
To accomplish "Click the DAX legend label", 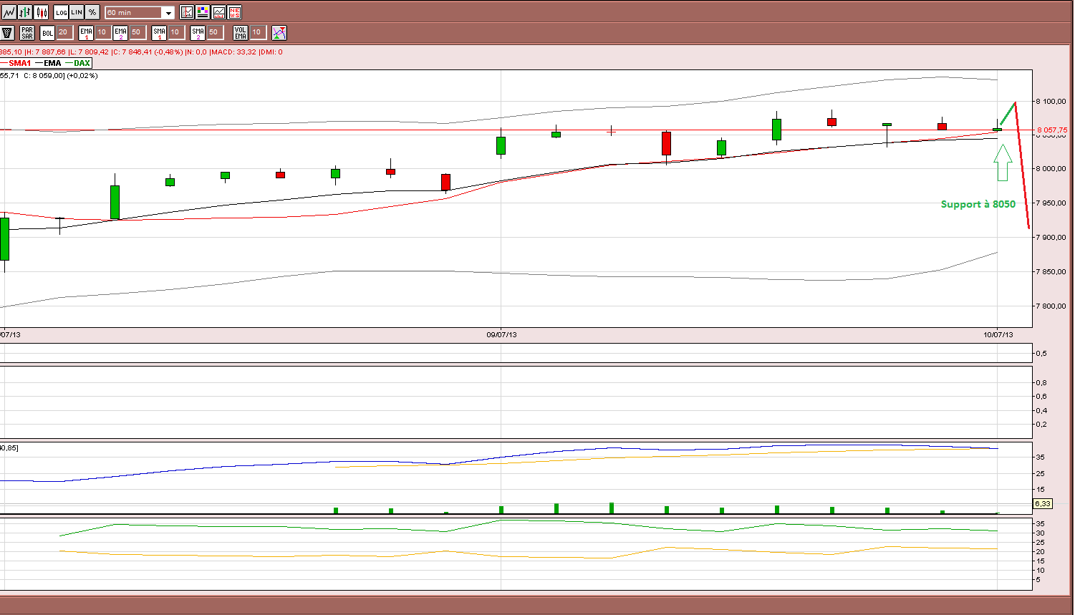I will pos(82,63).
